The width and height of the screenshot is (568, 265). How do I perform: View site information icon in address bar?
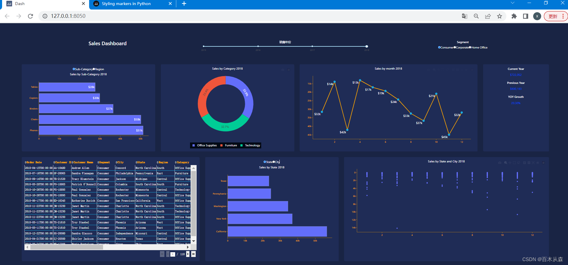pyautogui.click(x=45, y=16)
